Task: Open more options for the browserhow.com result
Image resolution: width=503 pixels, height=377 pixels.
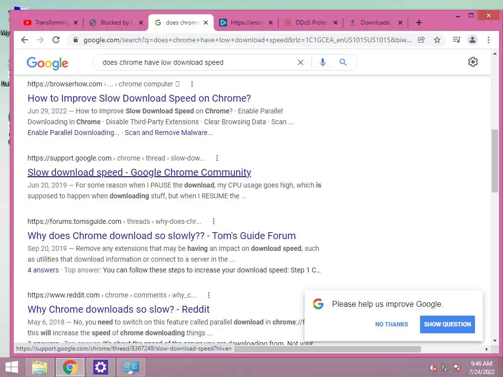Action: (192, 84)
